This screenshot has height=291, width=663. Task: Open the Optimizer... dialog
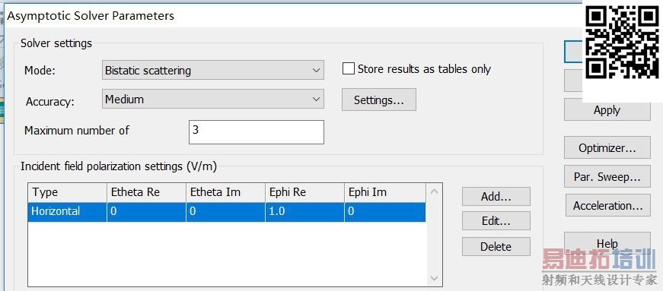[x=607, y=148]
